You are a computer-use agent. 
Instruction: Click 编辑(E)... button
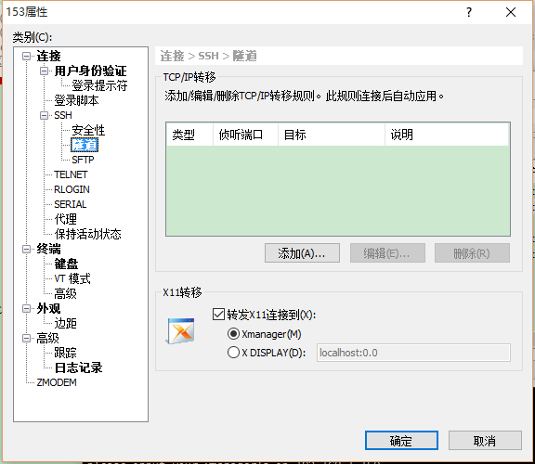point(387,253)
